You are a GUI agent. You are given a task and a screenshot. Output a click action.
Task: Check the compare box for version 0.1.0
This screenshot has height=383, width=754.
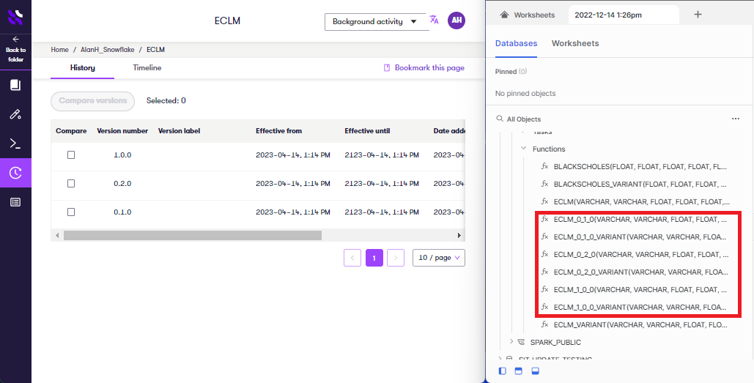click(x=71, y=212)
